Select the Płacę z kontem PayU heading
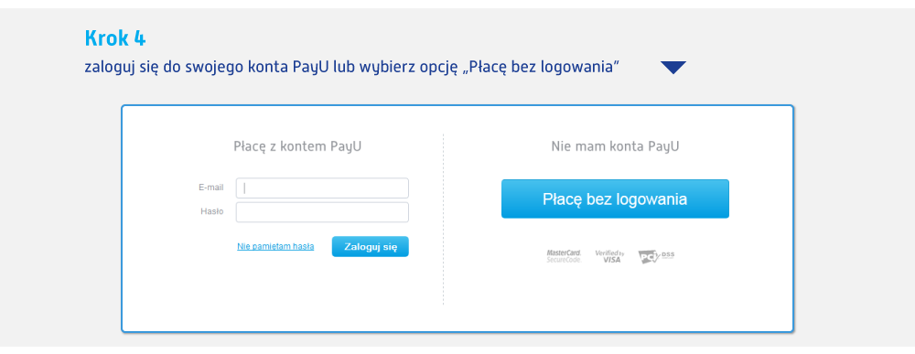915x354 pixels. pos(297,146)
